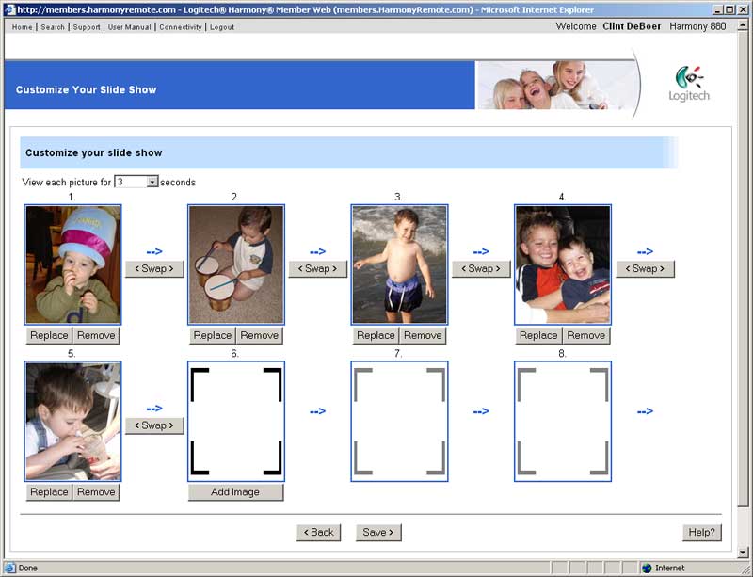
Task: Open the Connectivity page link
Action: click(x=181, y=27)
